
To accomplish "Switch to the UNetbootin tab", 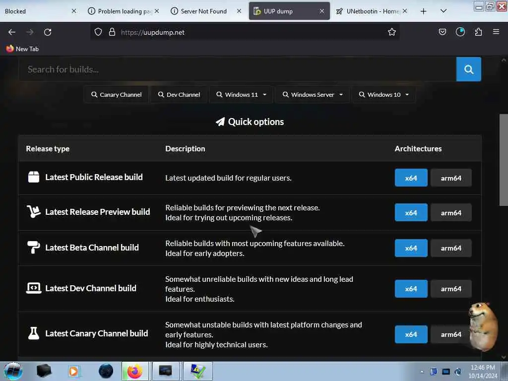I will (x=372, y=11).
